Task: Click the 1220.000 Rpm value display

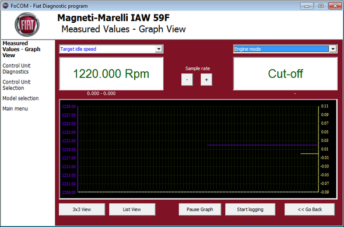Action: (x=111, y=74)
